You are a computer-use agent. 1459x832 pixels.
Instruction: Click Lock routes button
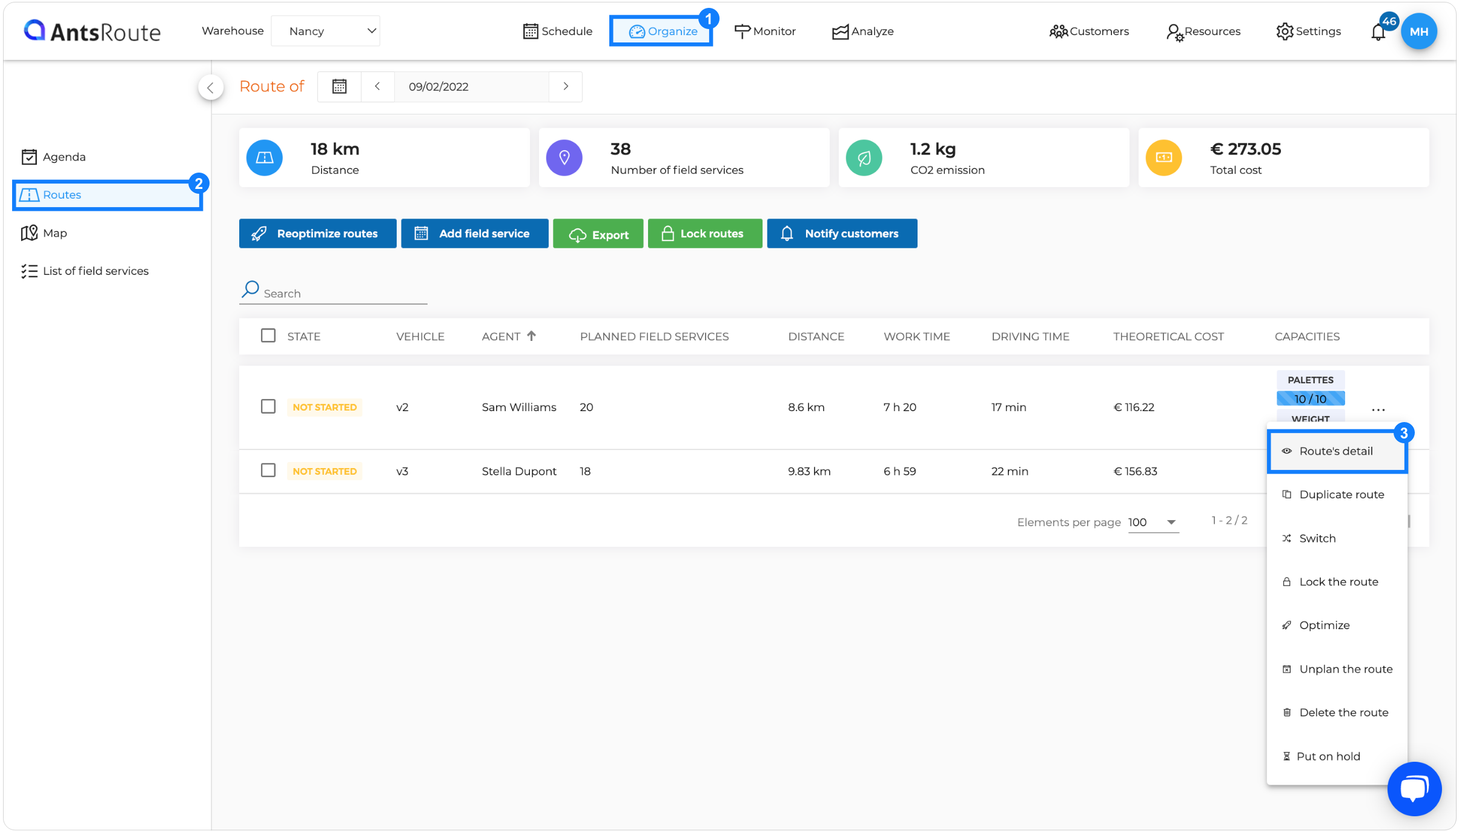pyautogui.click(x=705, y=234)
